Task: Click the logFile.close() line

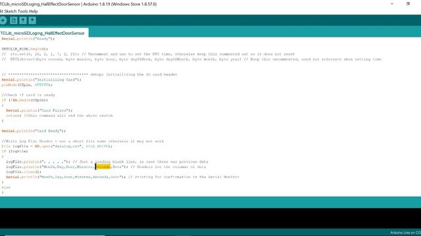Action: pyautogui.click(x=24, y=172)
